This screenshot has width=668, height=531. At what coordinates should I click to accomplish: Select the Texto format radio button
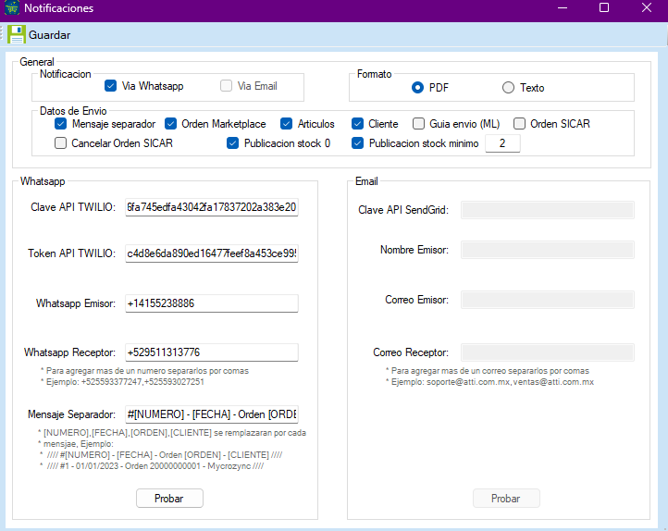click(x=508, y=88)
